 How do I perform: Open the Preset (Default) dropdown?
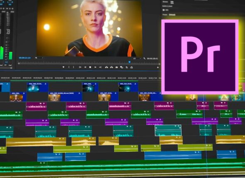pyautogui.click(x=172, y=14)
